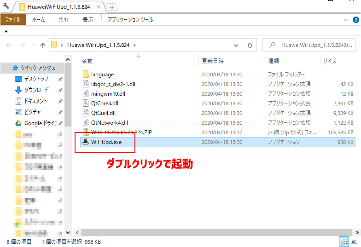Click the navigation pane vertical scrollbar thumb

68,95
